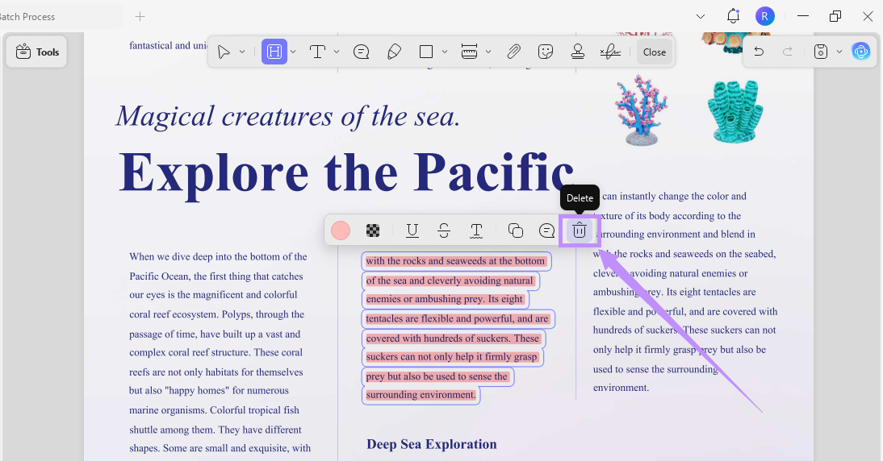
Task: Pick the pink highlight color swatch
Action: pyautogui.click(x=341, y=230)
